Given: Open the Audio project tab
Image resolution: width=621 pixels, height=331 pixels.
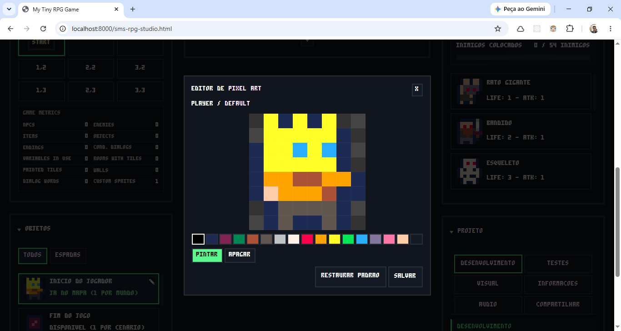Looking at the screenshot, I should (x=488, y=305).
